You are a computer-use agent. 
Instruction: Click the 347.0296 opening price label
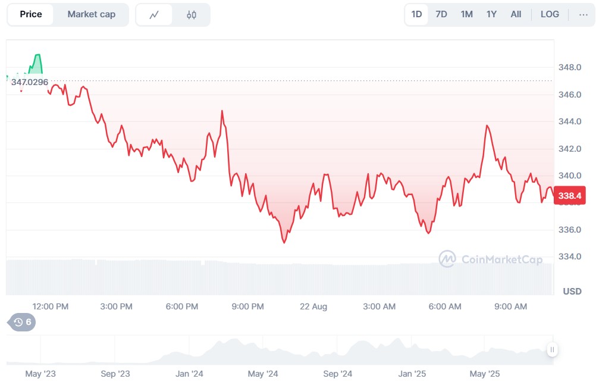coord(30,82)
